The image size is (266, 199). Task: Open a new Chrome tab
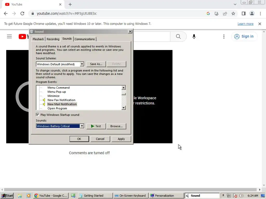coord(70,5)
